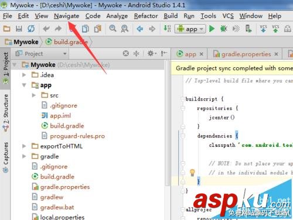Click the Collapse All icon in Project panel
This screenshot has height=220, width=293.
pos(136,53)
